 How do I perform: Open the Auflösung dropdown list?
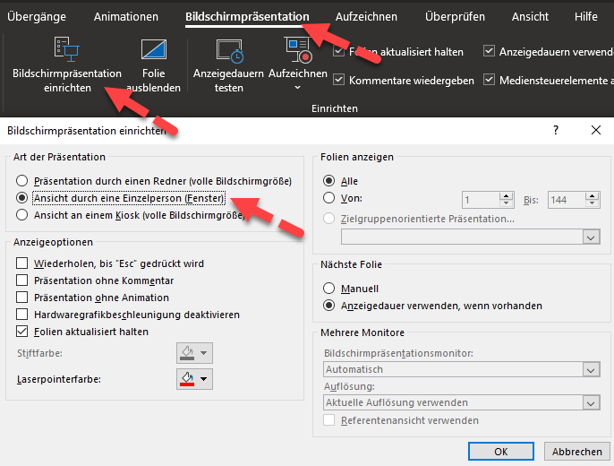point(591,403)
